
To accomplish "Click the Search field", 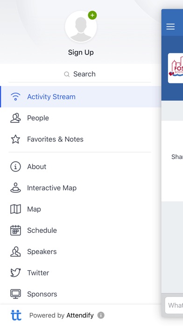I will click(80, 74).
